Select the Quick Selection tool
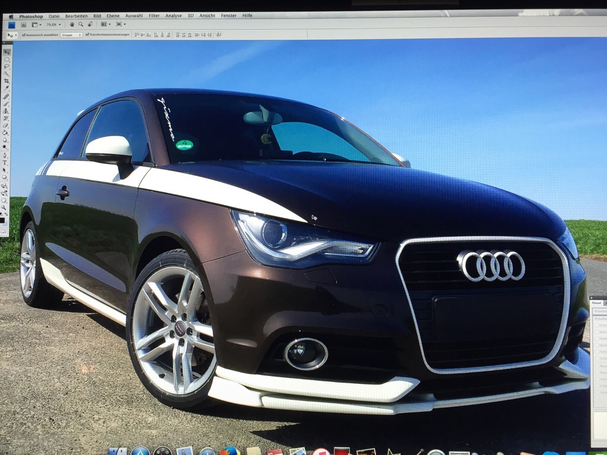This screenshot has width=607, height=455. [x=7, y=73]
